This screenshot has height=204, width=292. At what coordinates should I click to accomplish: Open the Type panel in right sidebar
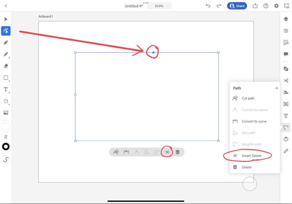click(x=286, y=116)
